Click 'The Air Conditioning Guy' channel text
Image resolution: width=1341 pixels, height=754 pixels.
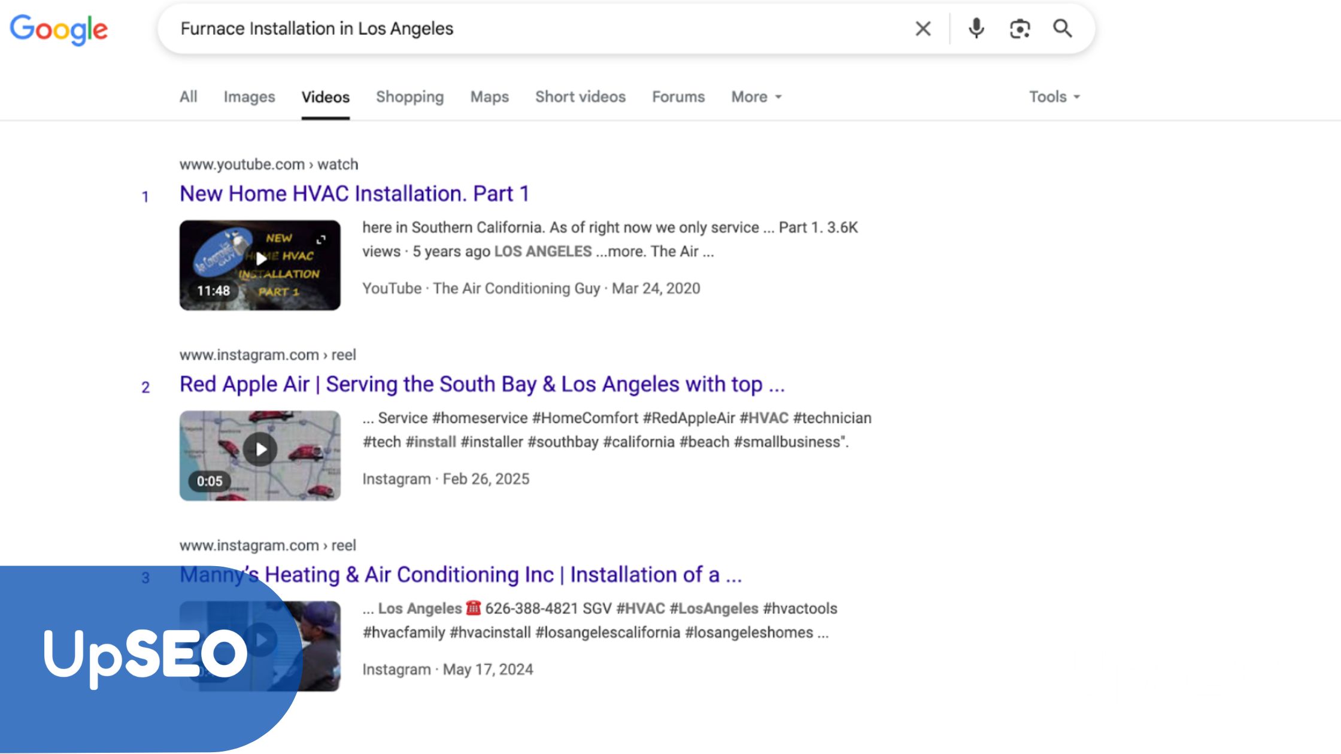pos(517,288)
